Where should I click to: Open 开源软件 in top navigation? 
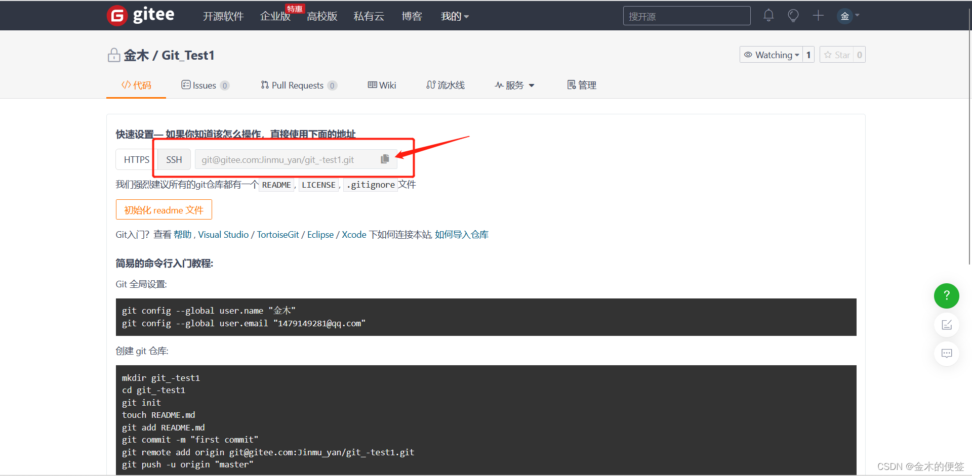[223, 16]
